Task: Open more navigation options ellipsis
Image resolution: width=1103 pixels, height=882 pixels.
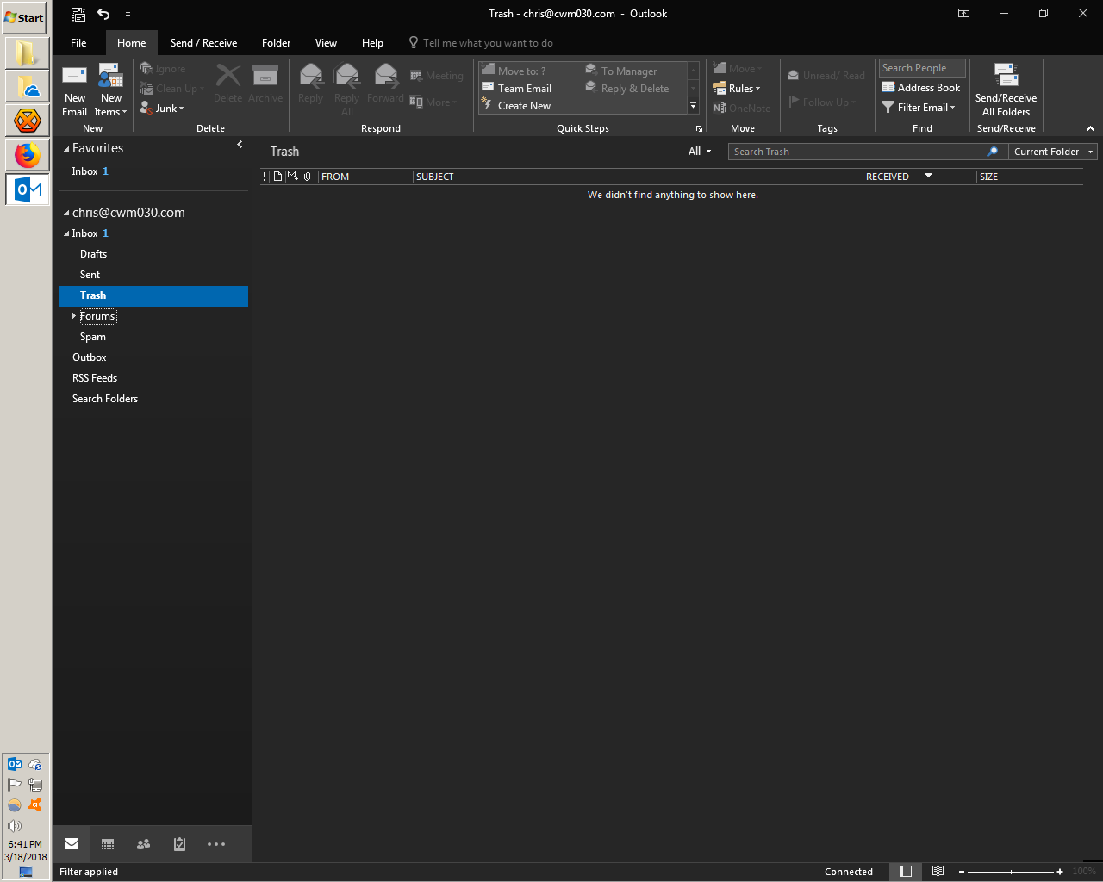Action: click(x=216, y=844)
